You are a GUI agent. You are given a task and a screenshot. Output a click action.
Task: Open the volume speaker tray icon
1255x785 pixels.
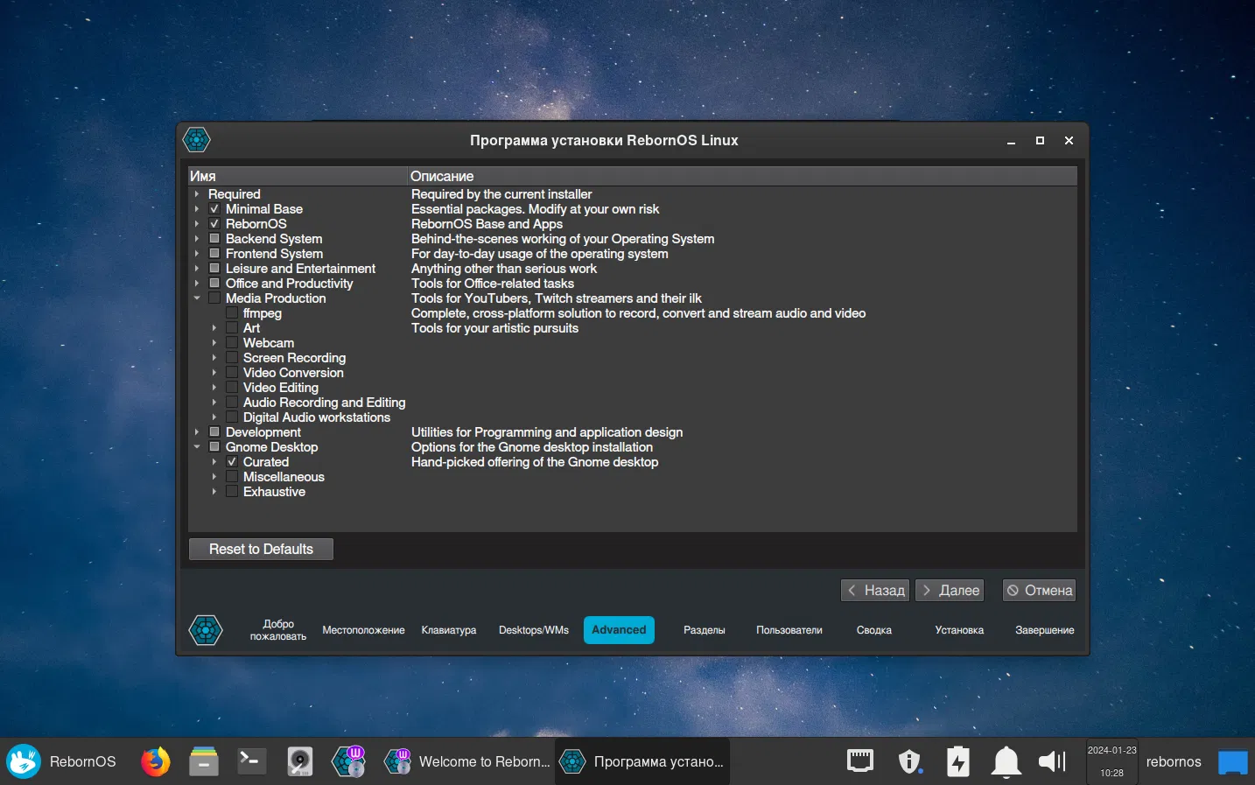tap(1053, 761)
